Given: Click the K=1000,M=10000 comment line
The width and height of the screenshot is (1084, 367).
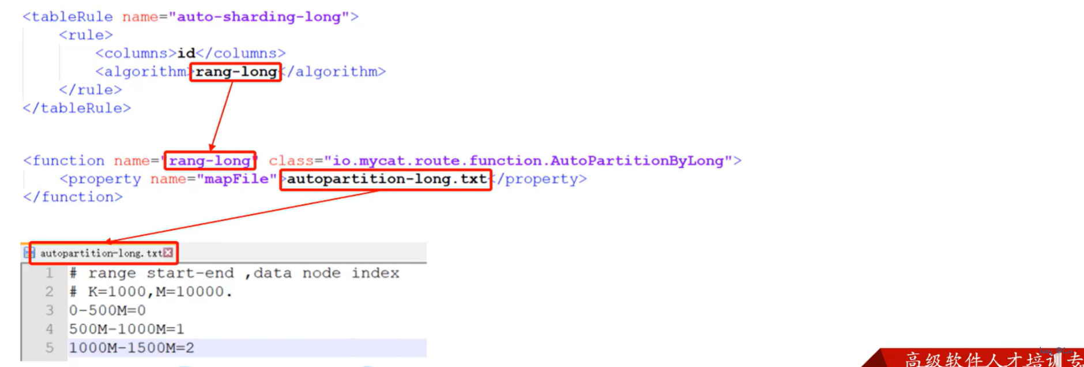Looking at the screenshot, I should 150,292.
